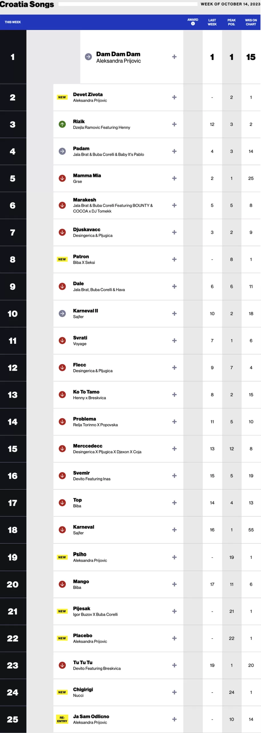
Task: Click the red down arrow beside Mamma Mia
Action: 62,178
